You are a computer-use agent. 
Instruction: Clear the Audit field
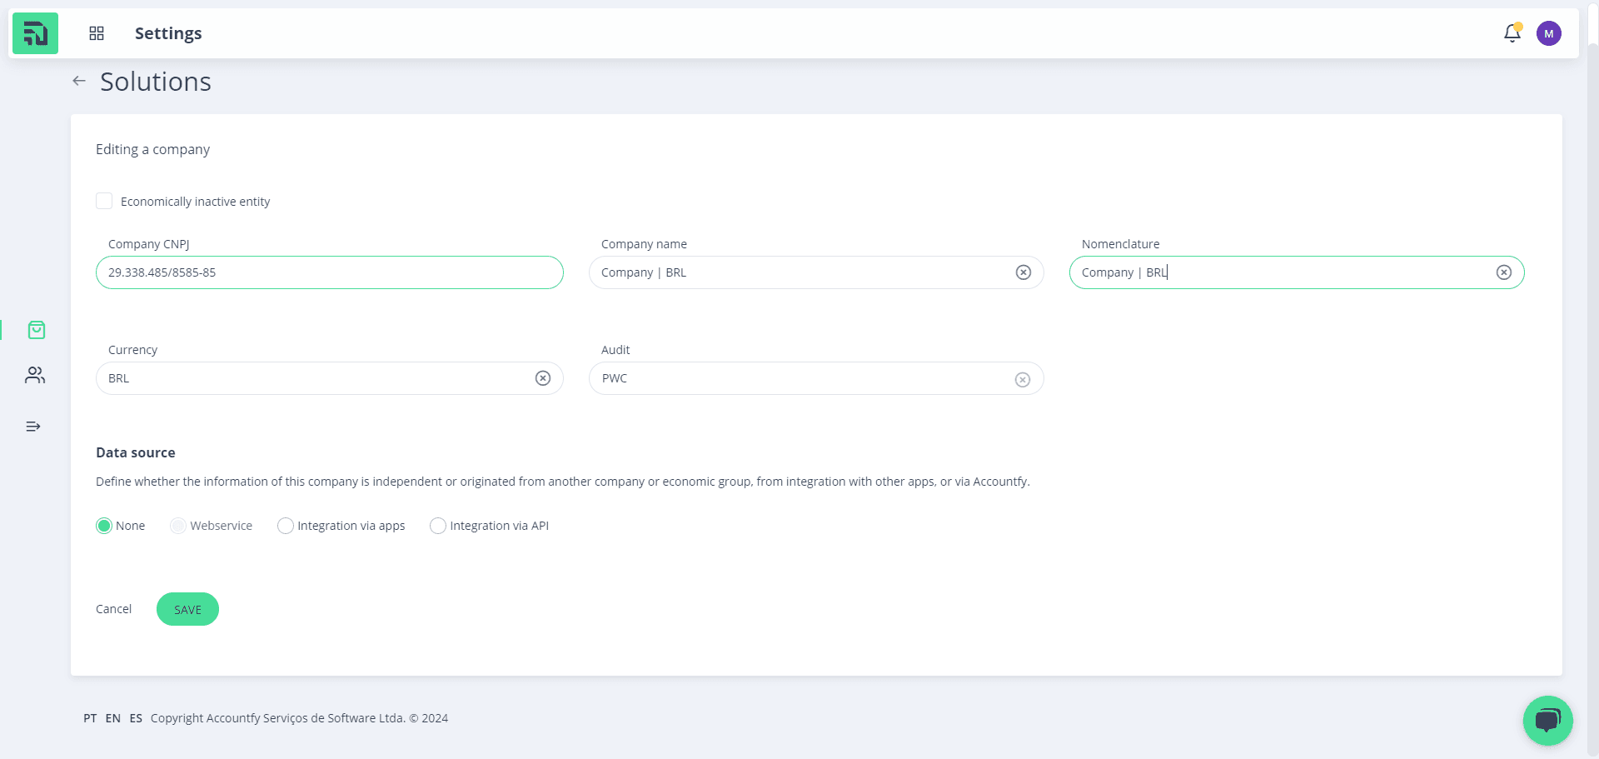coord(1023,380)
